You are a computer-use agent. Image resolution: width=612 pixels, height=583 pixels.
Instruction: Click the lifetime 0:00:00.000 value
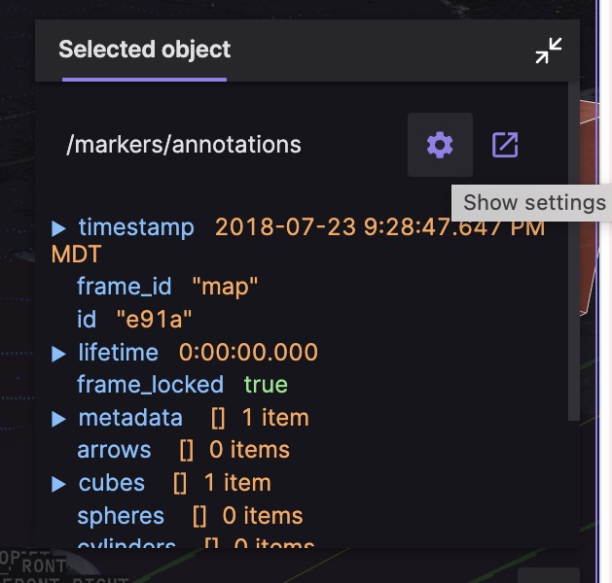click(248, 353)
